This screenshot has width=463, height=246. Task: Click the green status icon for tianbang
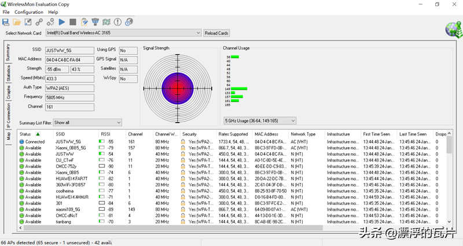21,222
